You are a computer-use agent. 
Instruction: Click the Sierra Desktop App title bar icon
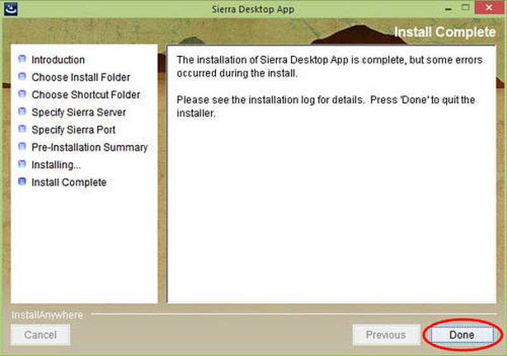(10, 8)
